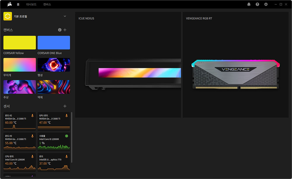Choose the 추상 canvas thumbnail
The image size is (292, 179).
20,87
